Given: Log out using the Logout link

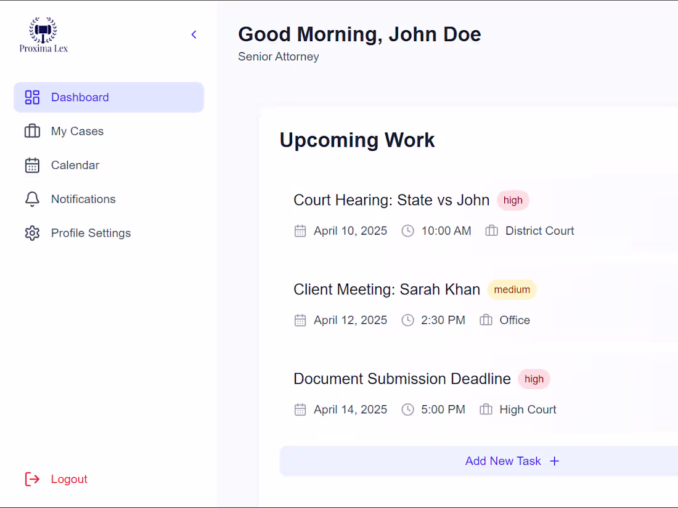Looking at the screenshot, I should [69, 479].
